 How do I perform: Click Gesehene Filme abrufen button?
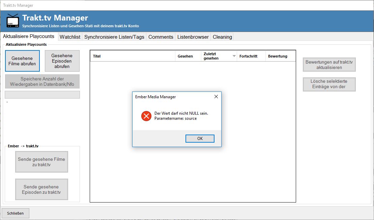click(22, 61)
